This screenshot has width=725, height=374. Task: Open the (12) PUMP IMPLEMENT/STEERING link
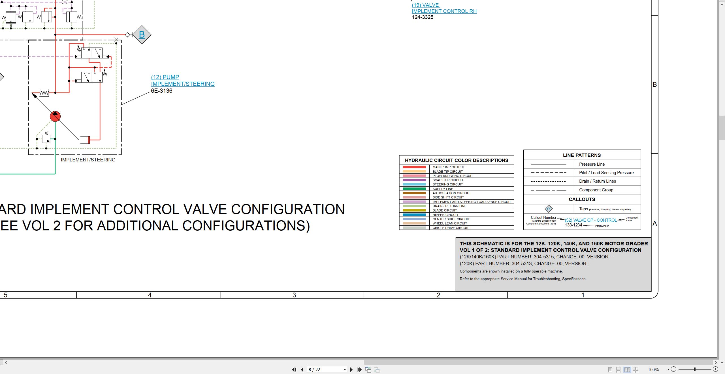click(183, 81)
